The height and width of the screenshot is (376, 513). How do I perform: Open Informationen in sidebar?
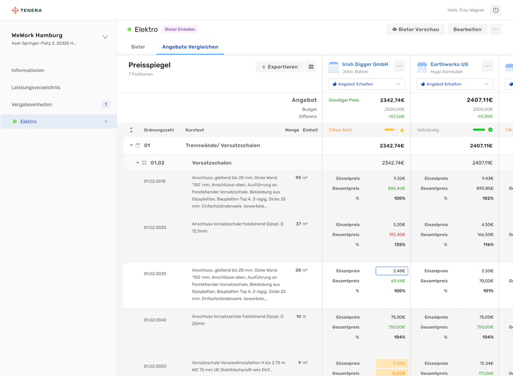click(x=28, y=70)
